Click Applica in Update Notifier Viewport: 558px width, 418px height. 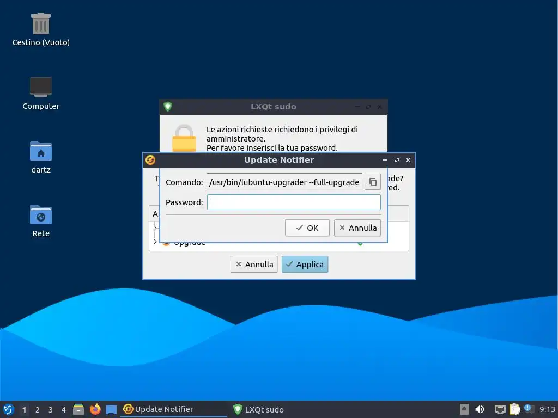click(305, 265)
